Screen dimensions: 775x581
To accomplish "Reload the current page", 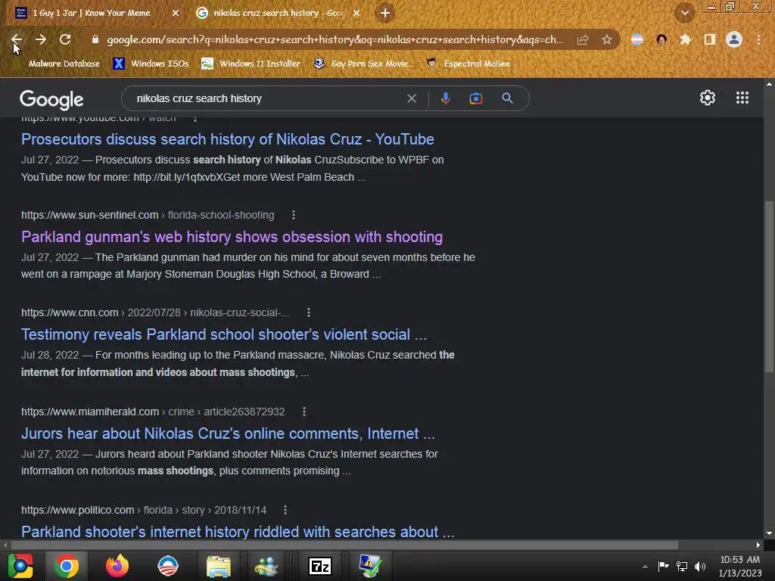I will pyautogui.click(x=65, y=39).
